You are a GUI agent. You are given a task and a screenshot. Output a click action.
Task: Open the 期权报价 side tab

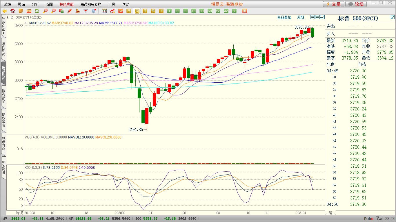(3, 97)
